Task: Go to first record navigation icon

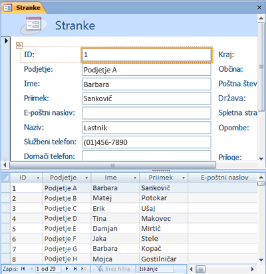Action: pyautogui.click(x=23, y=269)
